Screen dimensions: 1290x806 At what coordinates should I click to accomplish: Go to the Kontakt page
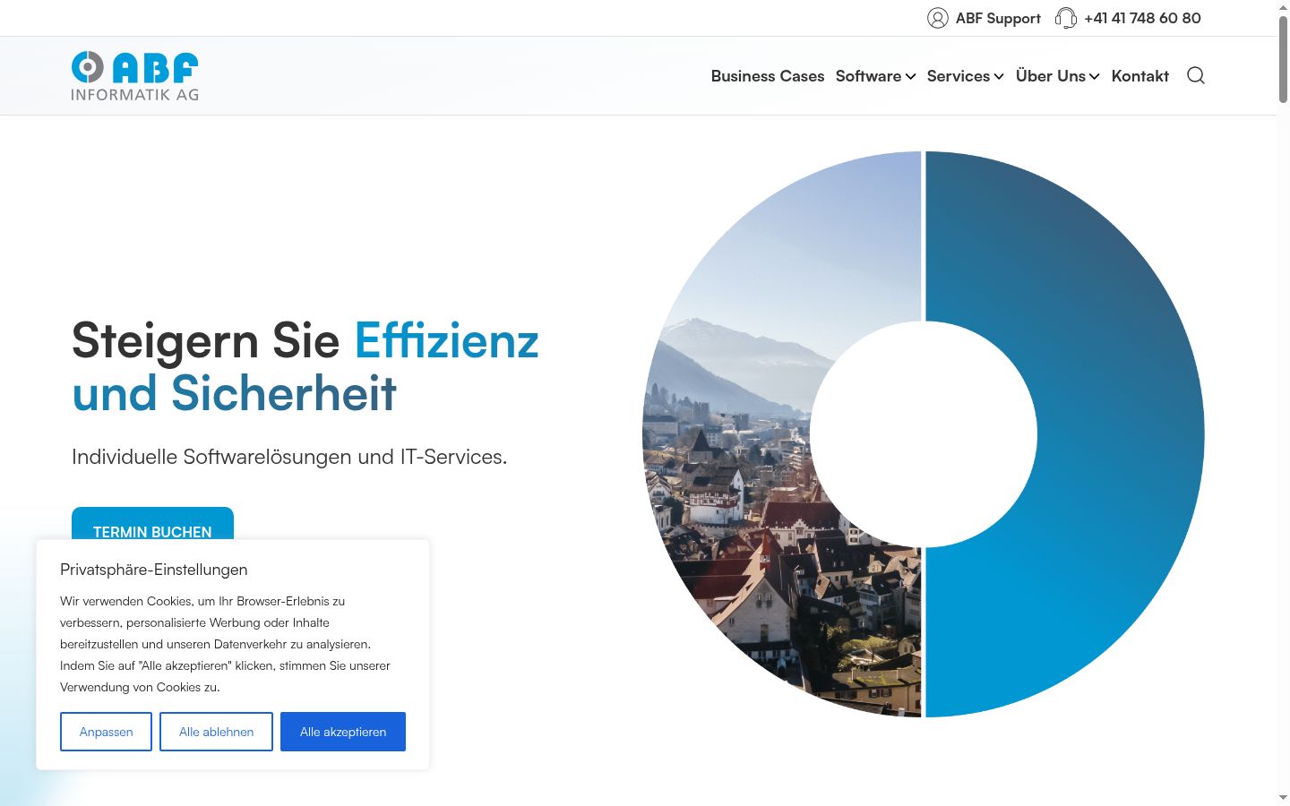coord(1140,76)
